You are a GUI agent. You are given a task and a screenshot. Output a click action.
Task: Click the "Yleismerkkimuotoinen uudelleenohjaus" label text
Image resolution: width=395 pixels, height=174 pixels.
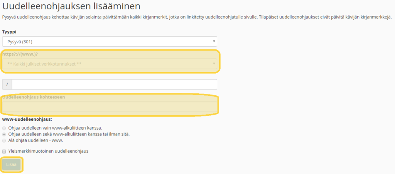(48, 151)
